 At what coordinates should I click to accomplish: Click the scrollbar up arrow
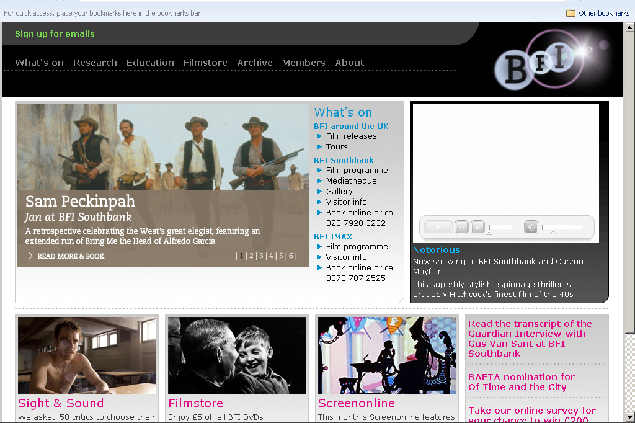tap(629, 27)
